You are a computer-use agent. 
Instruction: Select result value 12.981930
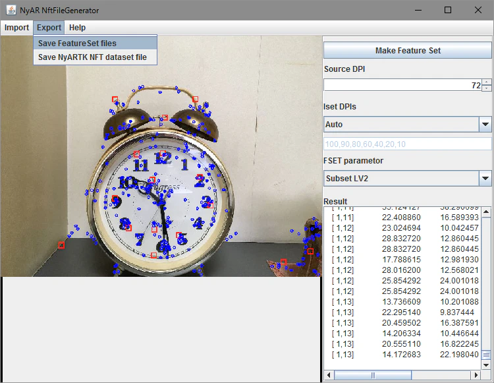[x=459, y=260]
